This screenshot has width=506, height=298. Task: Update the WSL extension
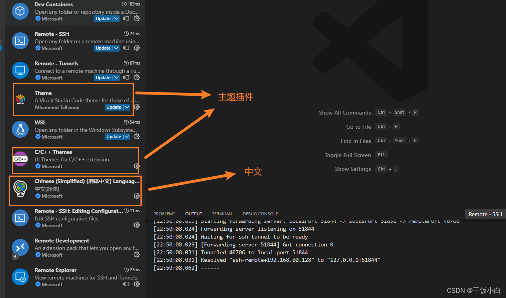(x=114, y=137)
